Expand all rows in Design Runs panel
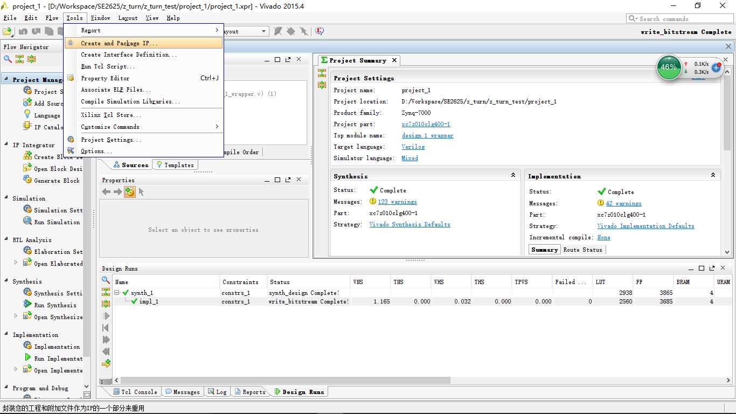This screenshot has width=736, height=414. 106,304
